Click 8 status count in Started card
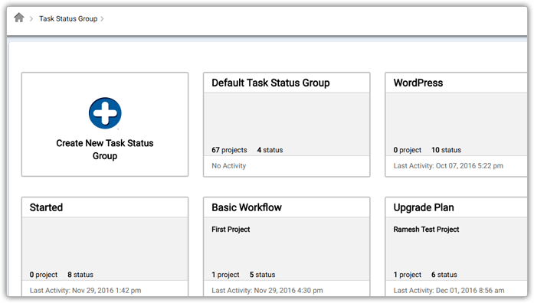534x303 pixels. pyautogui.click(x=80, y=275)
